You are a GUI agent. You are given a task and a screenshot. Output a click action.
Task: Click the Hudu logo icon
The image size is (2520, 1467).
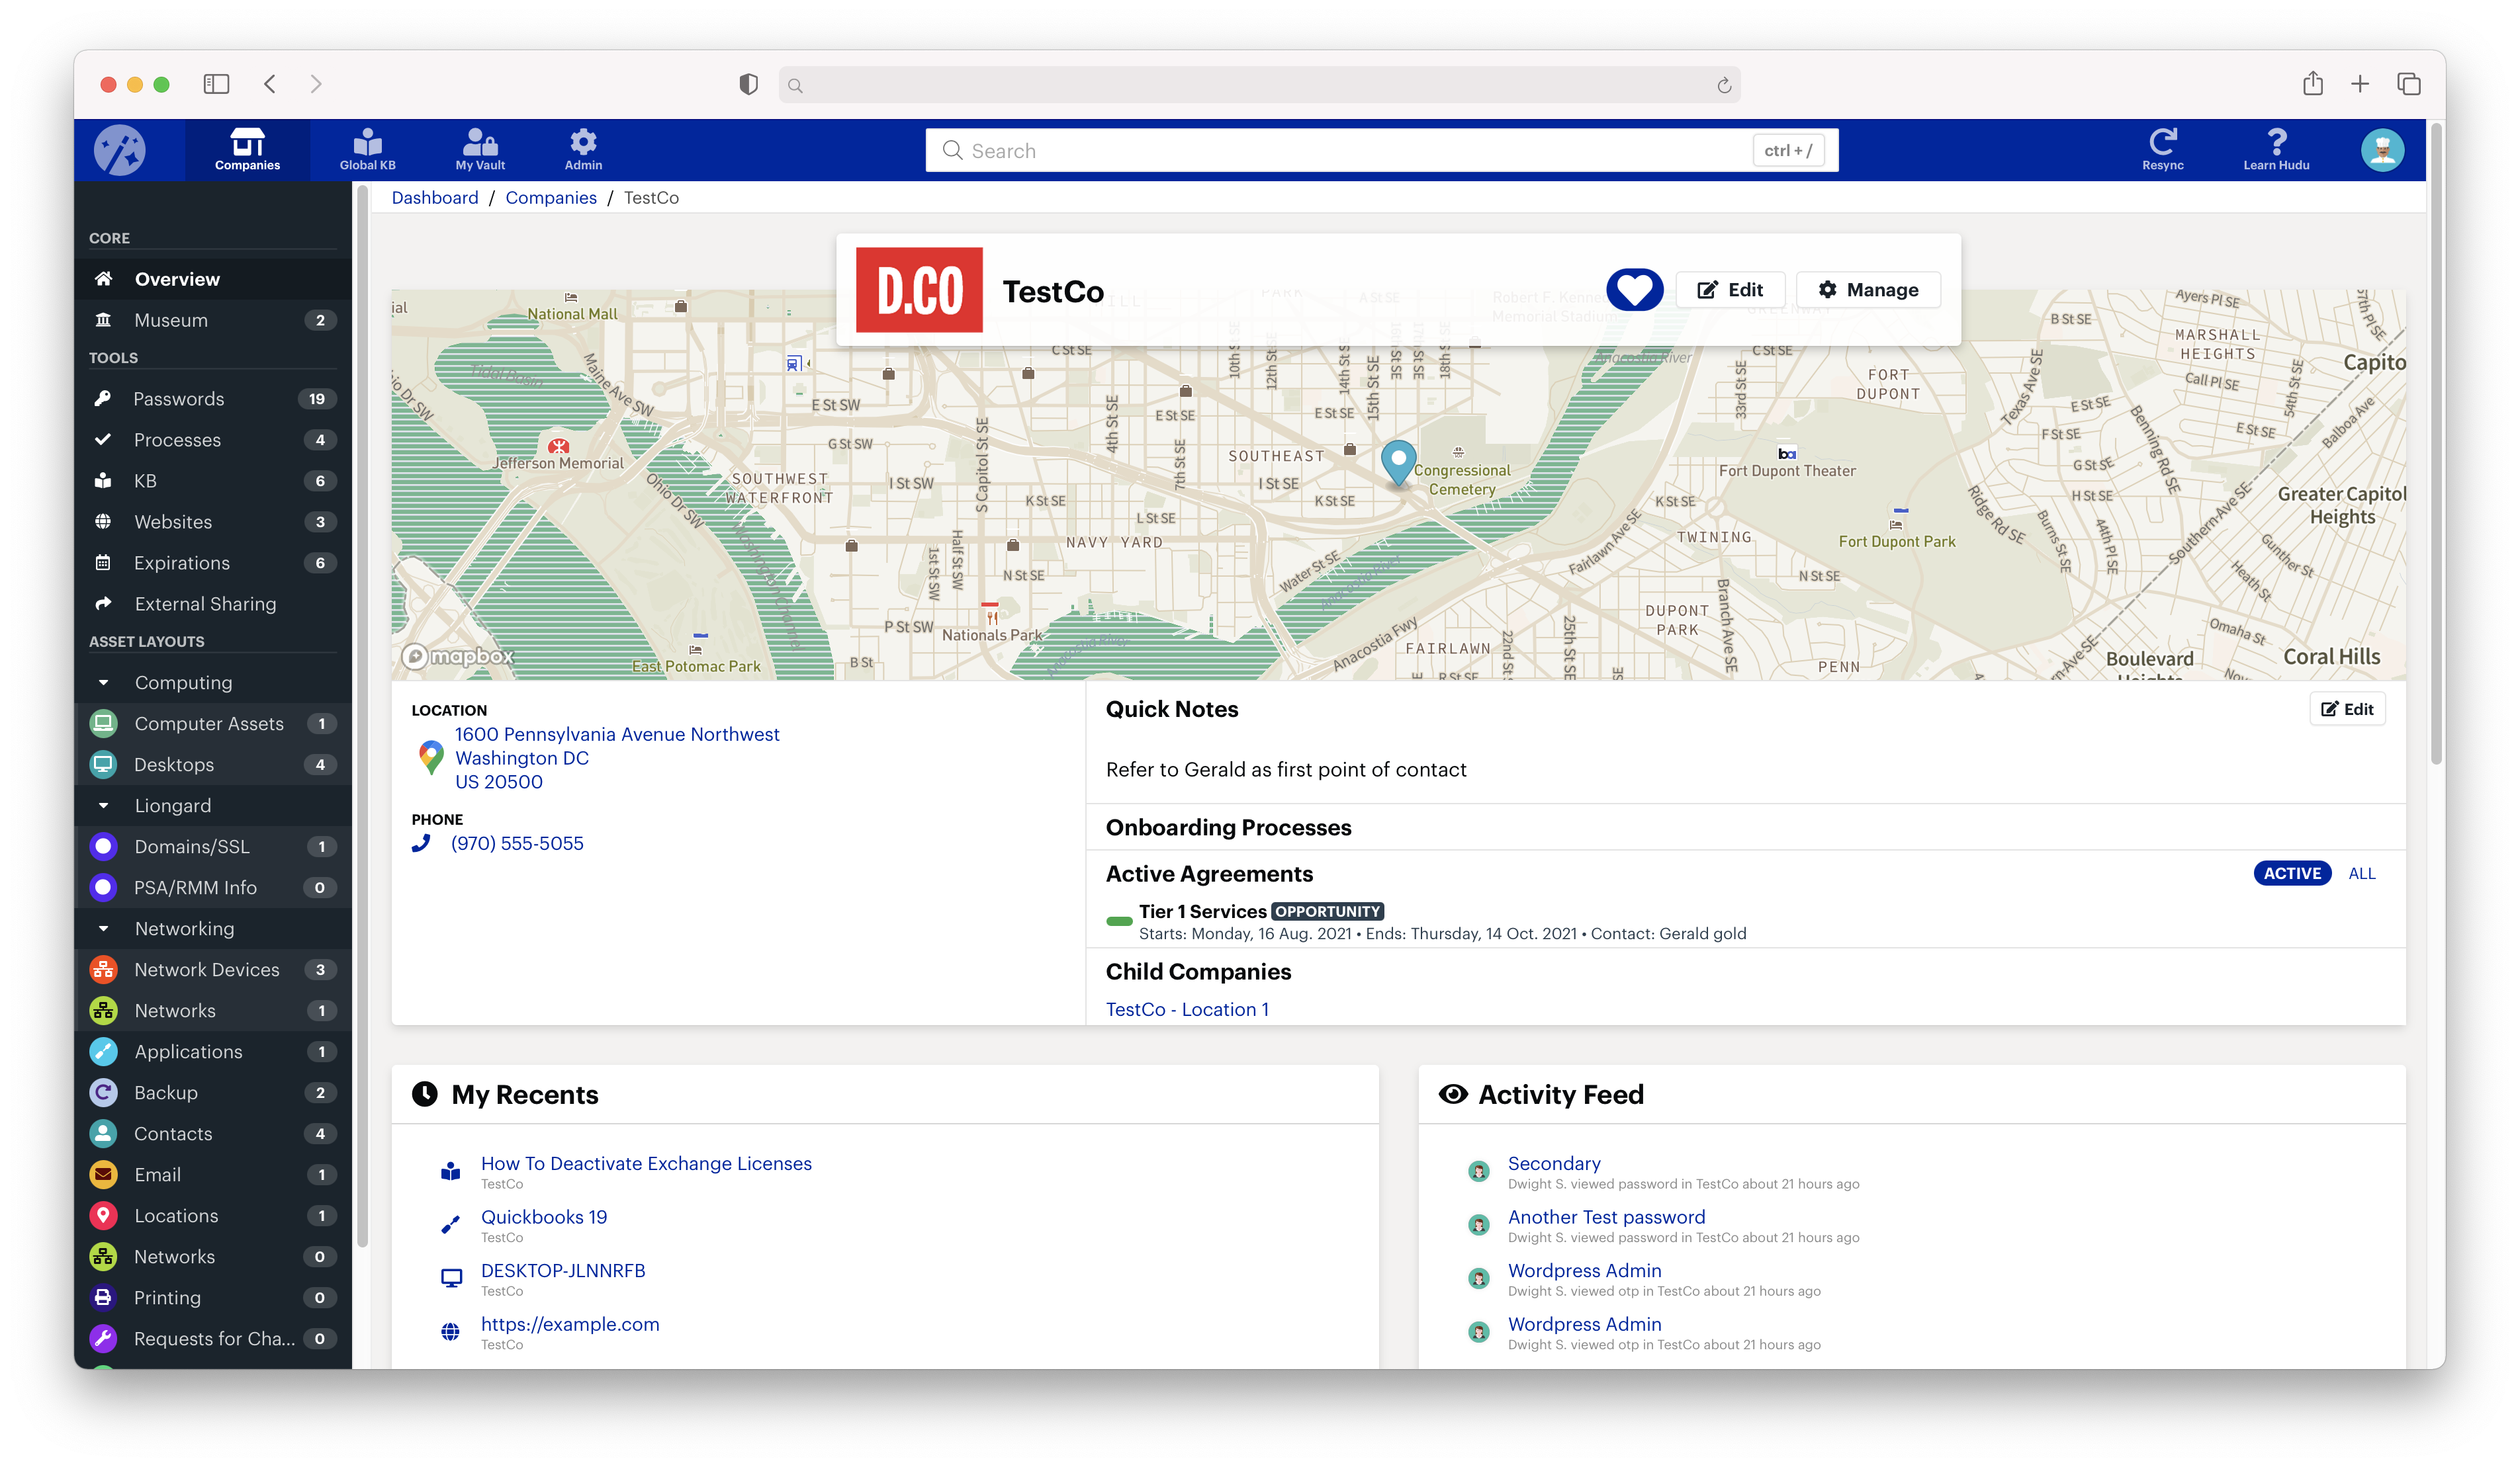point(120,150)
